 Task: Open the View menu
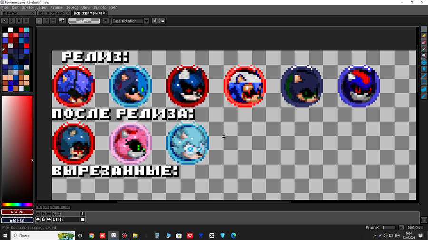click(86, 7)
